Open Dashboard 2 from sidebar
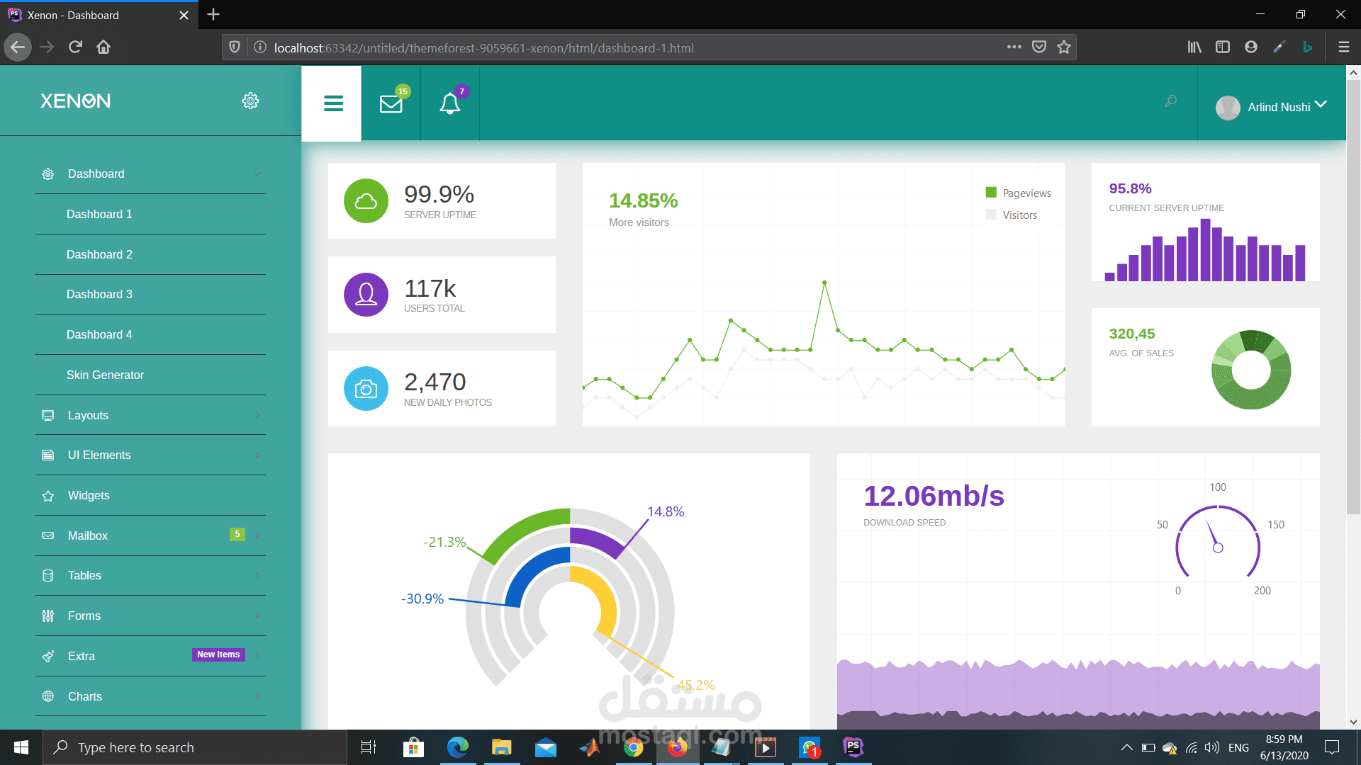 click(99, 254)
